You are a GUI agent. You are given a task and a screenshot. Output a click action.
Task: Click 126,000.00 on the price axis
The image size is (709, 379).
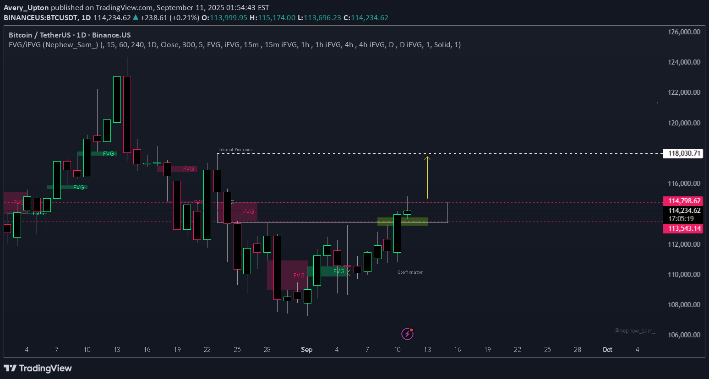[684, 32]
